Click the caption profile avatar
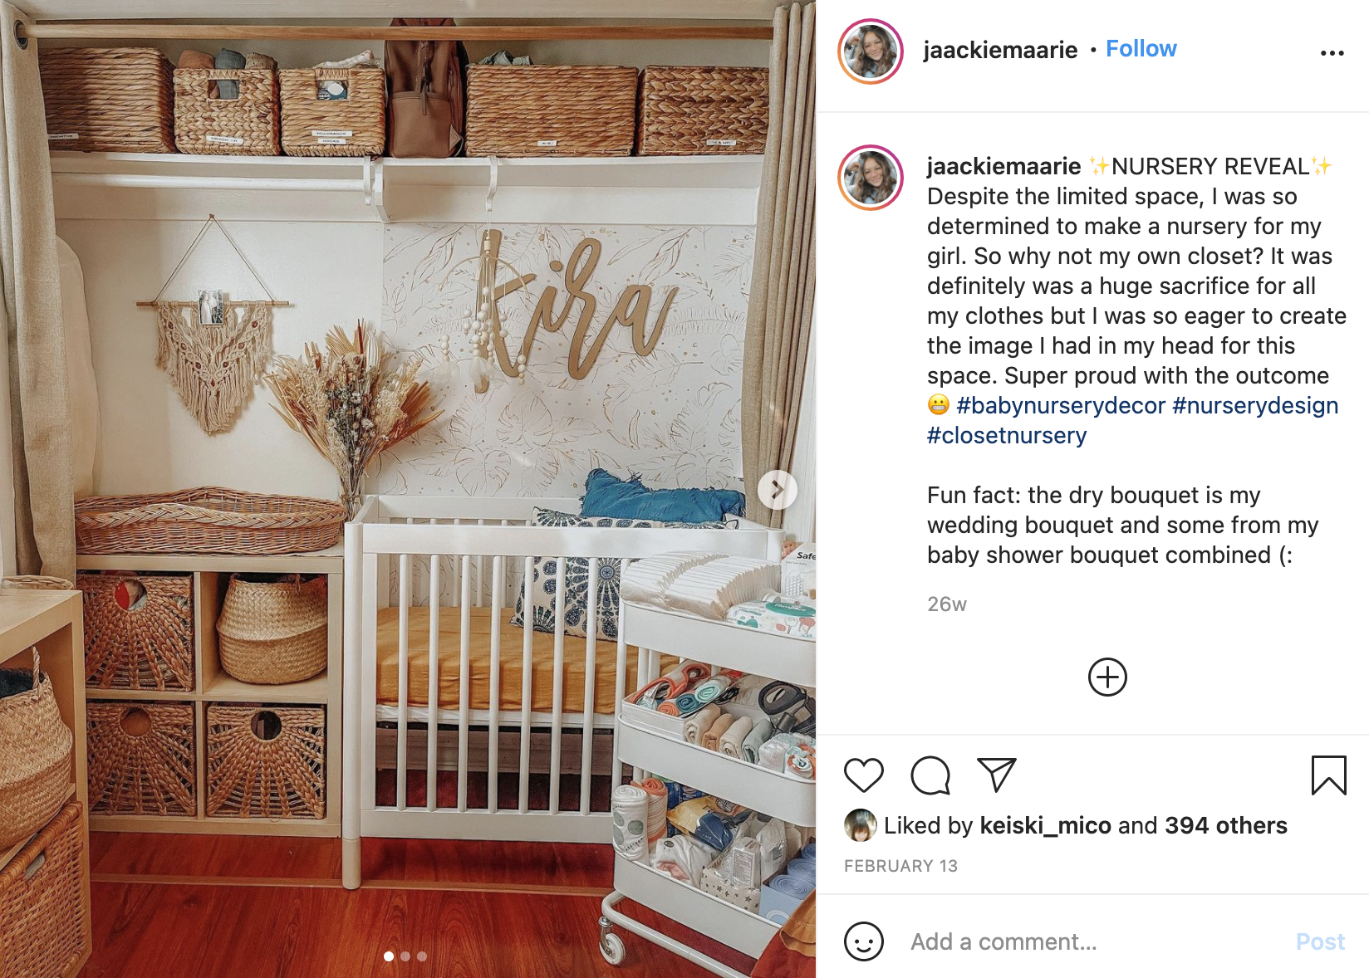Viewport: 1369px width, 978px height. (870, 178)
